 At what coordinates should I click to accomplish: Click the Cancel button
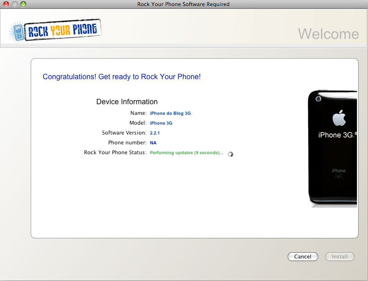pyautogui.click(x=303, y=256)
